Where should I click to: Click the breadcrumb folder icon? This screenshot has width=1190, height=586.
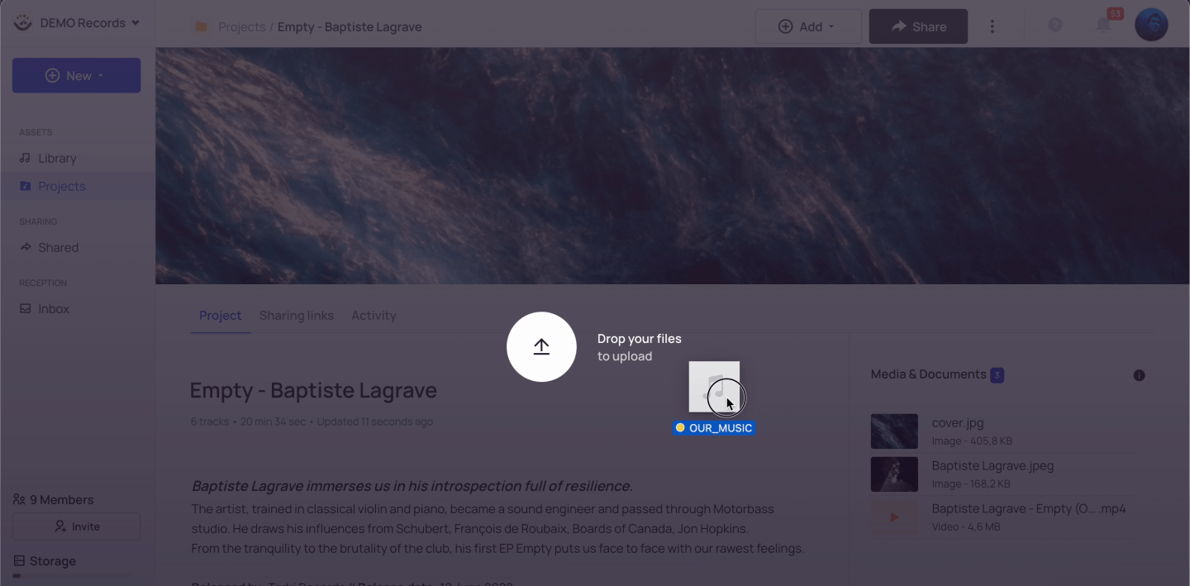pyautogui.click(x=201, y=26)
